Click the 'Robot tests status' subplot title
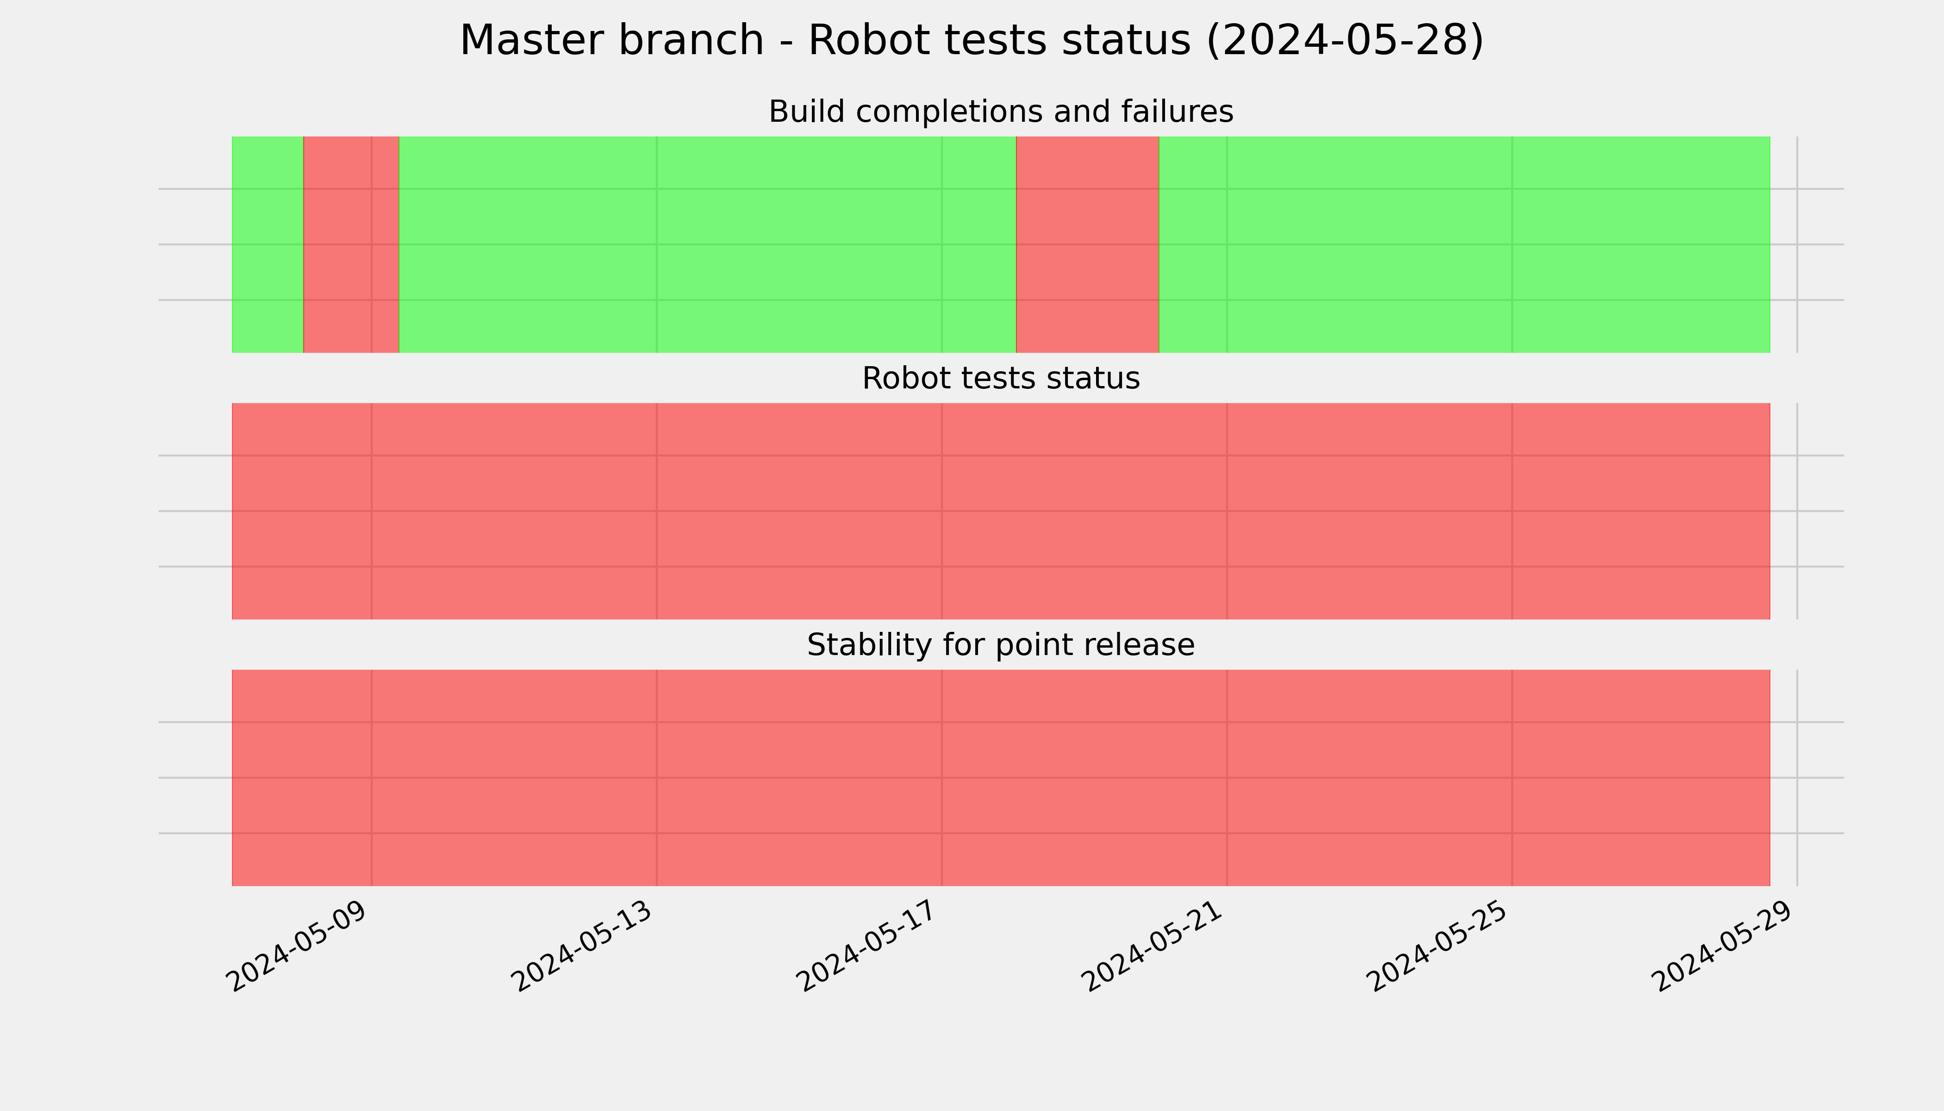This screenshot has width=1944, height=1111. click(1000, 378)
